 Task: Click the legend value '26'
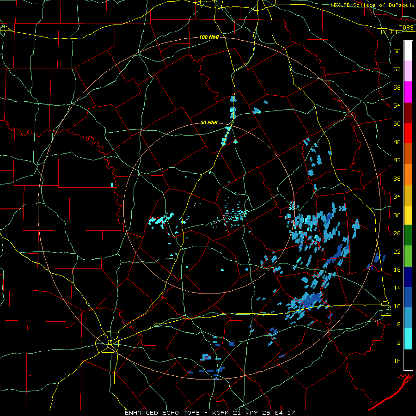397,233
